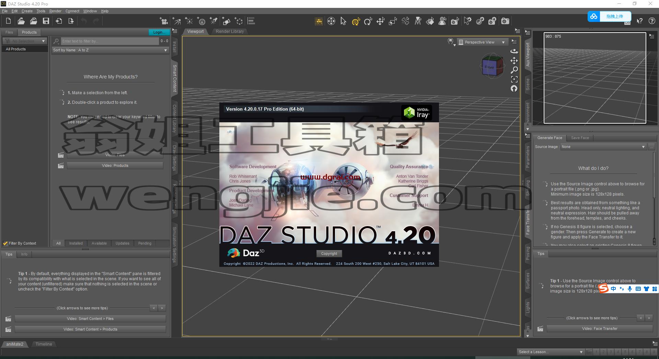Open the No Selection category dropdown
659x359 pixels.
coord(25,41)
